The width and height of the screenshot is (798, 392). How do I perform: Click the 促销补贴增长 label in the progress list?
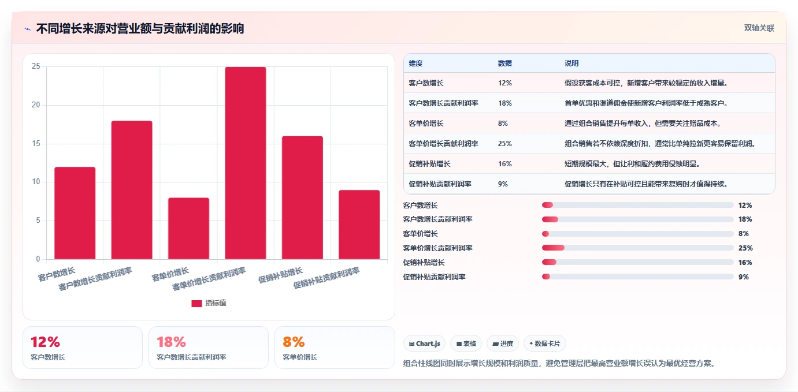(x=424, y=263)
